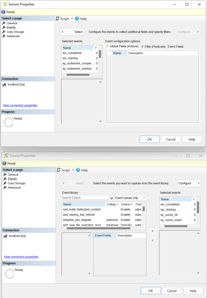Viewport: 207px width, 298px height.
Task: Click disabled Configure button in top window
Action: pos(188,32)
